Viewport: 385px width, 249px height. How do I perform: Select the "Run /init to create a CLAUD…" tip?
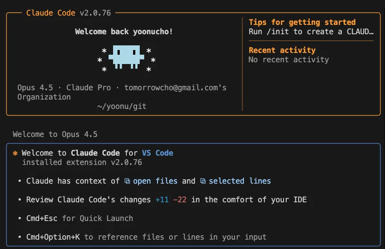pos(311,32)
